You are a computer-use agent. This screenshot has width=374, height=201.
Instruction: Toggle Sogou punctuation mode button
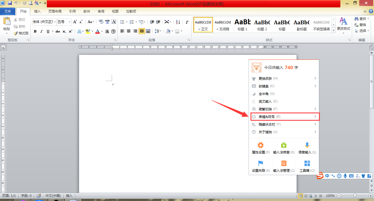333,176
